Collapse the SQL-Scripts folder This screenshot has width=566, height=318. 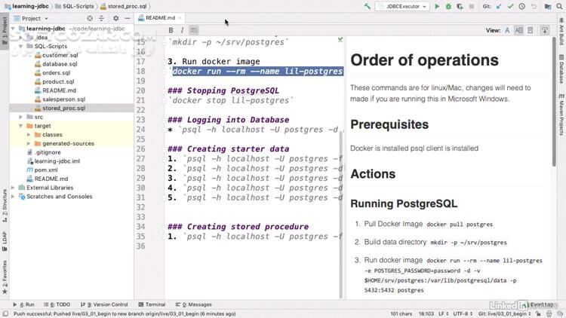(x=20, y=46)
